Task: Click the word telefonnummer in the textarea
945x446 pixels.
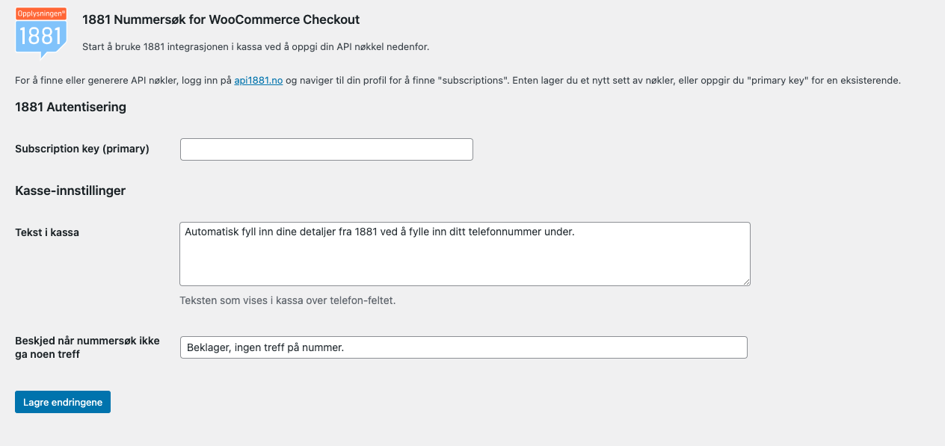Action: click(x=502, y=232)
